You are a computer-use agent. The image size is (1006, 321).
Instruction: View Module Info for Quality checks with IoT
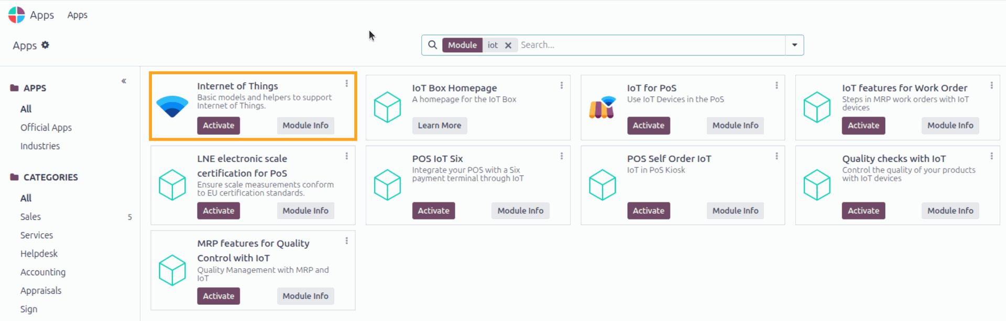tap(950, 211)
